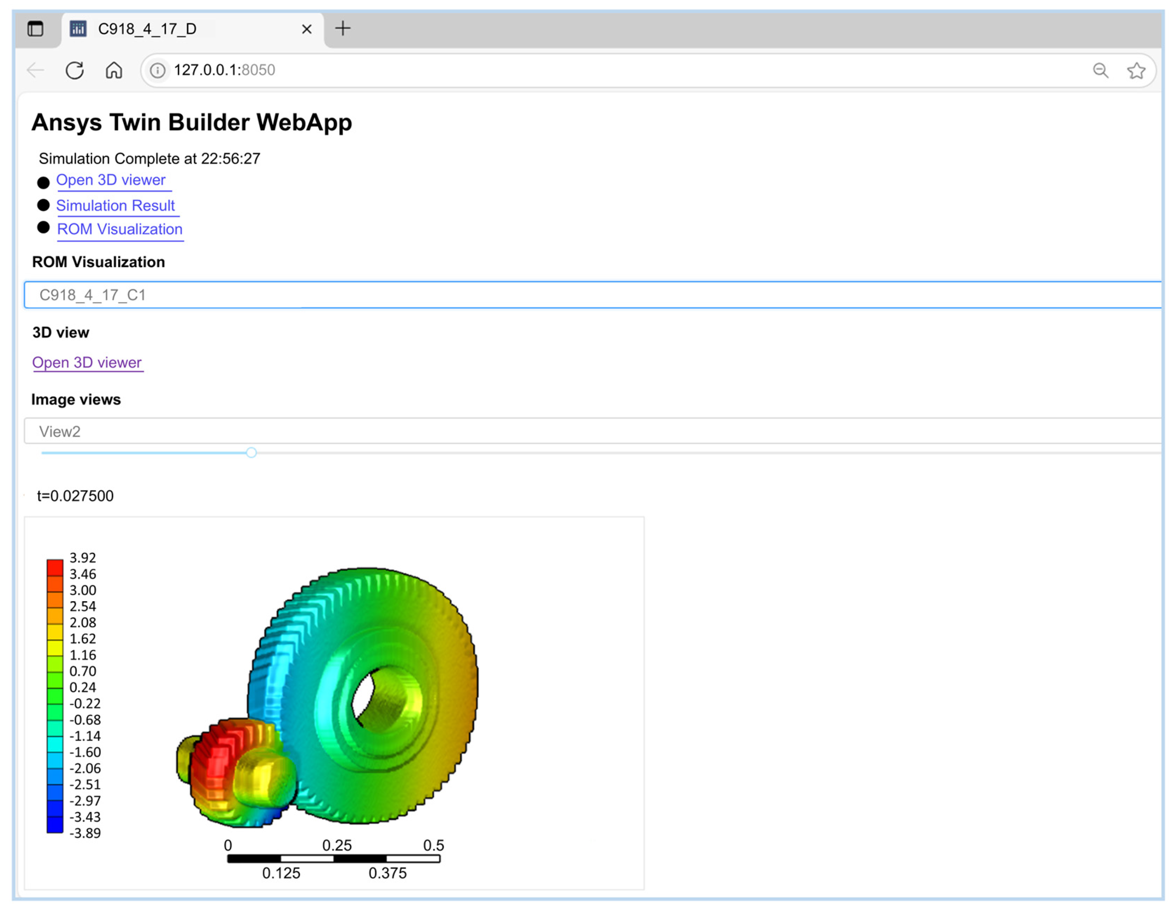The height and width of the screenshot is (913, 1174).
Task: Follow the ROM Visualization link
Action: point(120,229)
